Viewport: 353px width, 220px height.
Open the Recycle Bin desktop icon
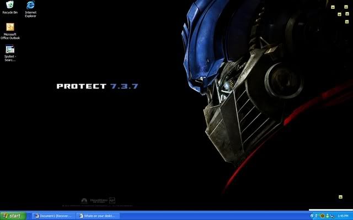click(10, 8)
